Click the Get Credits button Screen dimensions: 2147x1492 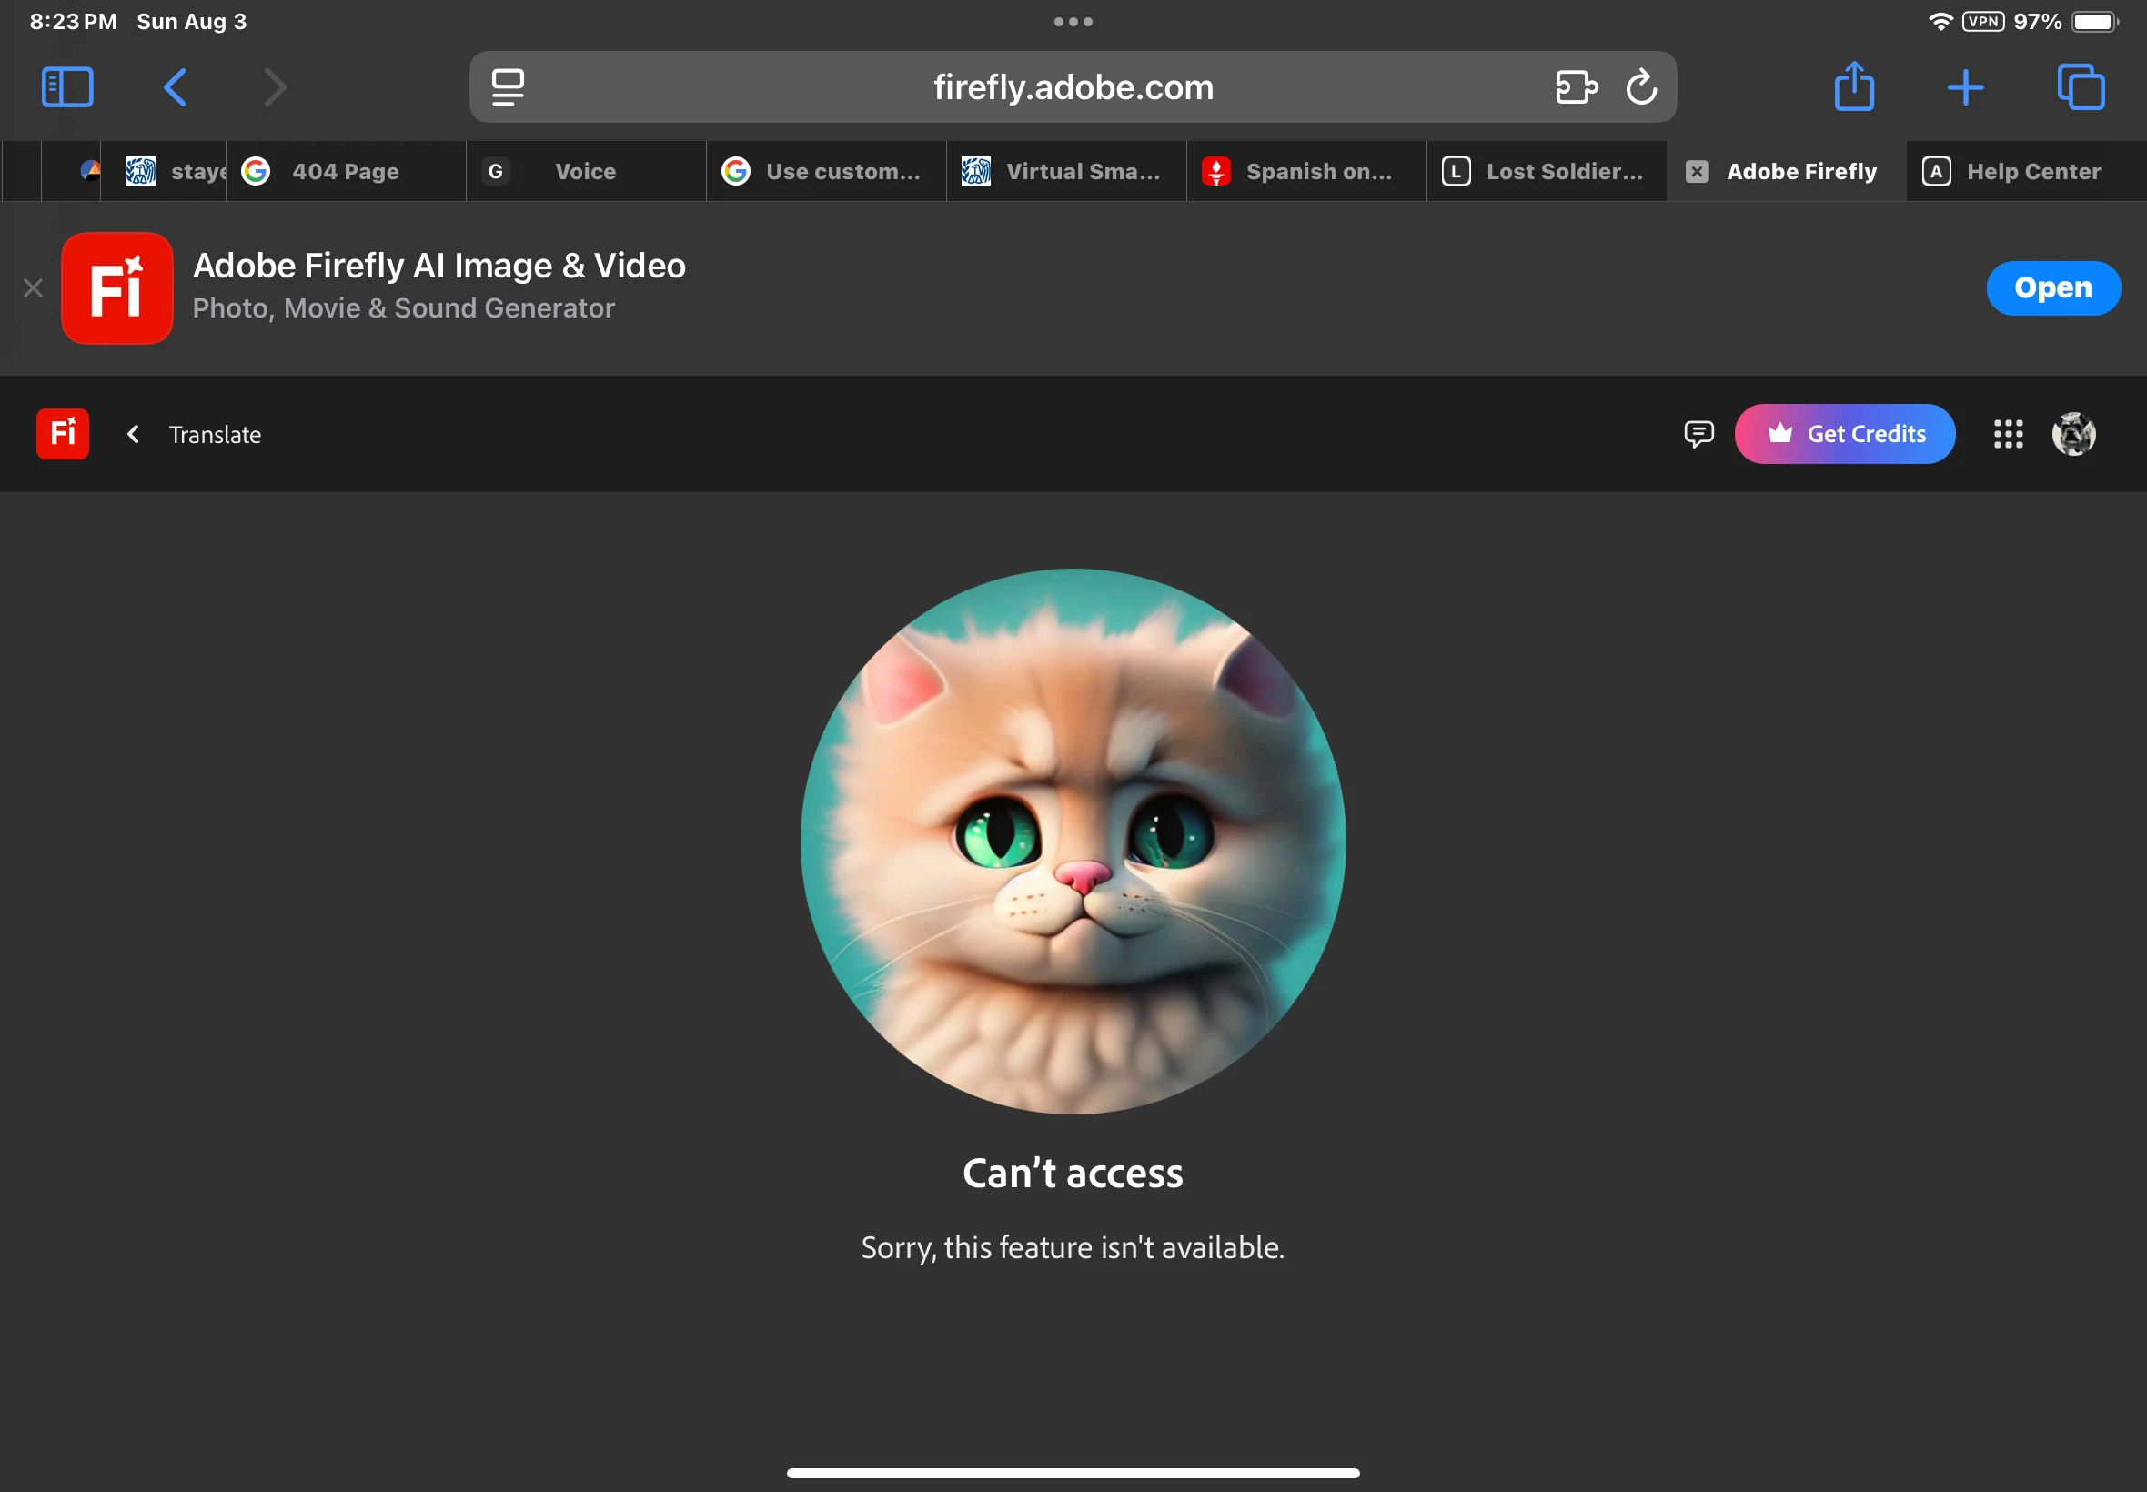point(1844,434)
